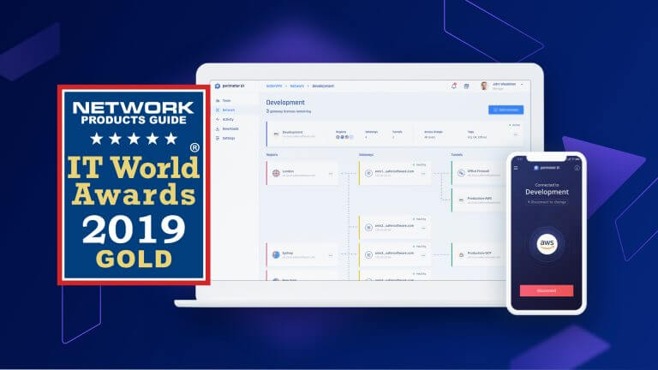Screen dimensions: 658x370
Task: Select Network in the sidebar
Action: tap(225, 110)
